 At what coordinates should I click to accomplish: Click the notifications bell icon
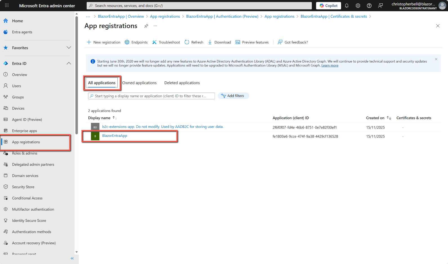(x=347, y=6)
